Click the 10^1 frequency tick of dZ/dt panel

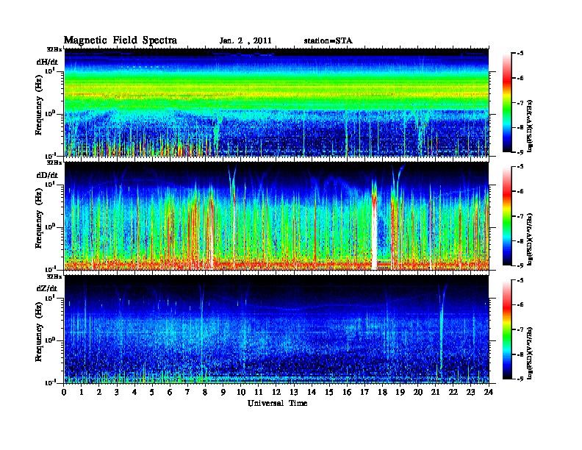[x=49, y=297]
